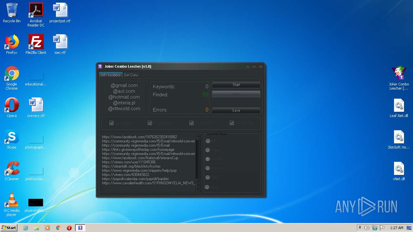Launch Google Chrome desktop shortcut

(x=12, y=78)
